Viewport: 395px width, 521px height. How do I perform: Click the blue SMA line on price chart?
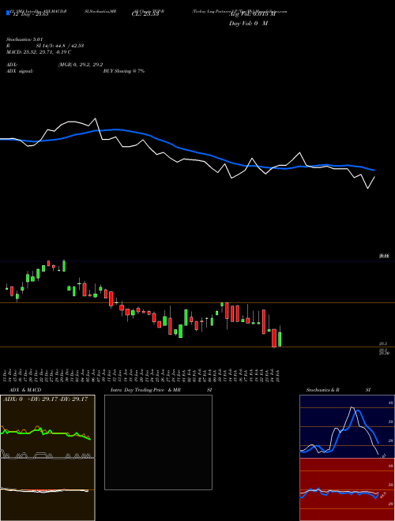point(186,149)
